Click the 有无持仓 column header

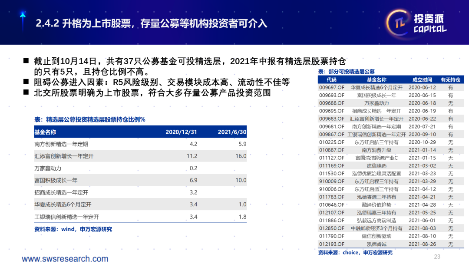coord(450,80)
